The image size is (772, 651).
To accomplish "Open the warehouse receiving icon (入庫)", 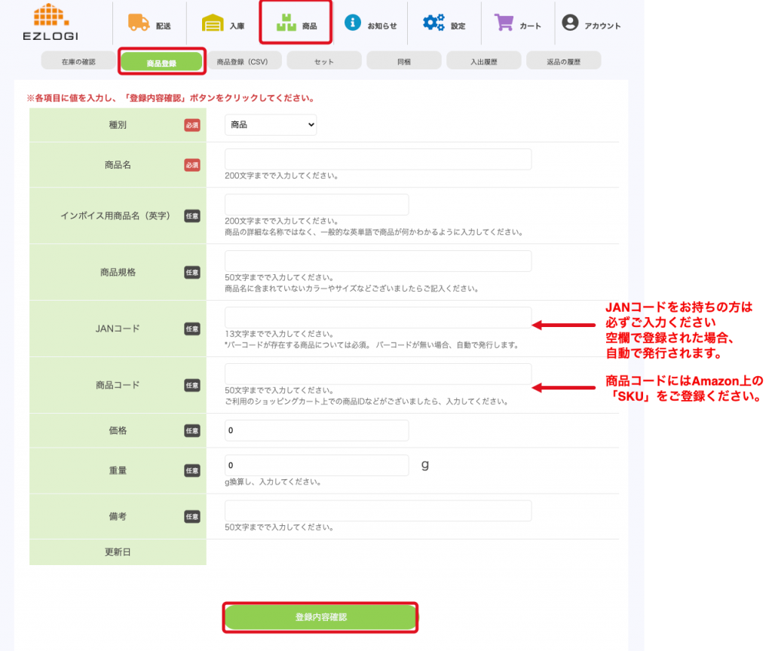I will pyautogui.click(x=213, y=23).
